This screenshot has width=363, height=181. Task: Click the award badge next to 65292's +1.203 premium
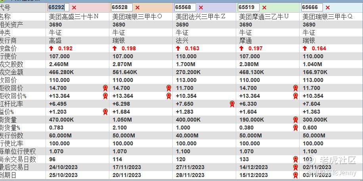coord(105,112)
